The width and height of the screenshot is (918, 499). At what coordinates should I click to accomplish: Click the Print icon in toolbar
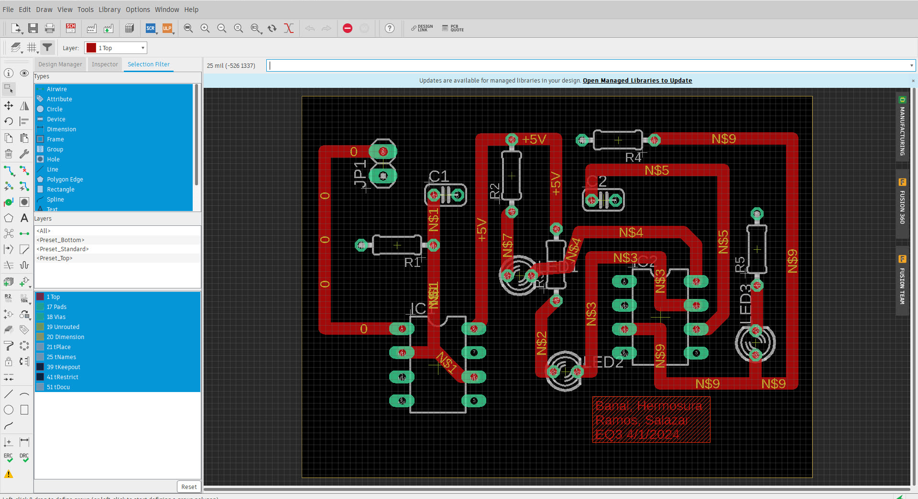(50, 28)
